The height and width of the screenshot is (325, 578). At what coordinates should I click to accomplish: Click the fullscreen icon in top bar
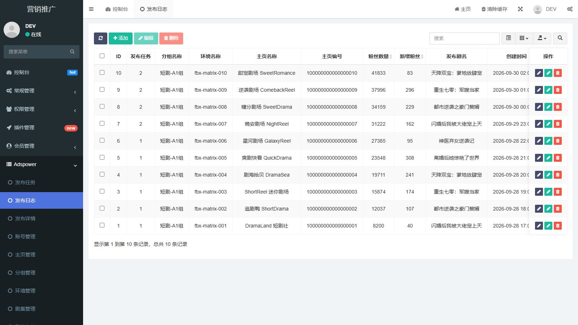(520, 9)
